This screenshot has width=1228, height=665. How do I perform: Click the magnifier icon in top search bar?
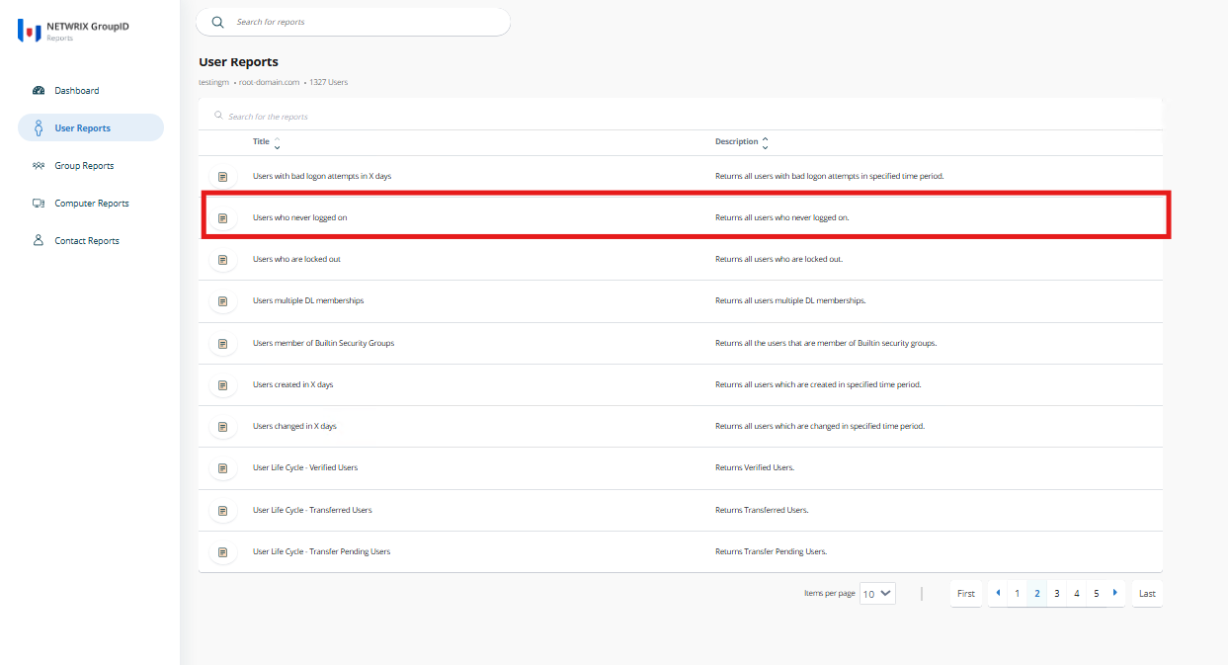[x=217, y=22]
